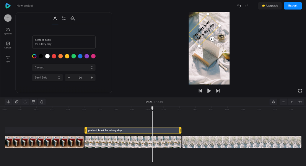Switch to the fill color bucket tab

click(73, 18)
